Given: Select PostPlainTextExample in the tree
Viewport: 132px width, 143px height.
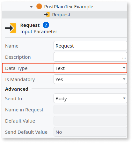Looking at the screenshot, I should point(69,7).
